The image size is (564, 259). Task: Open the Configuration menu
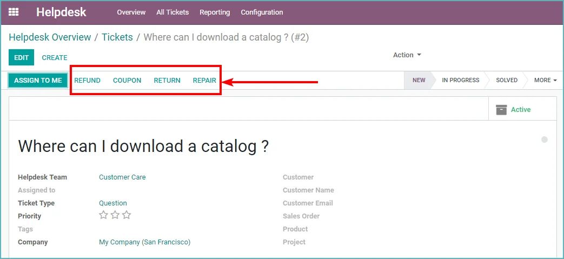(262, 12)
